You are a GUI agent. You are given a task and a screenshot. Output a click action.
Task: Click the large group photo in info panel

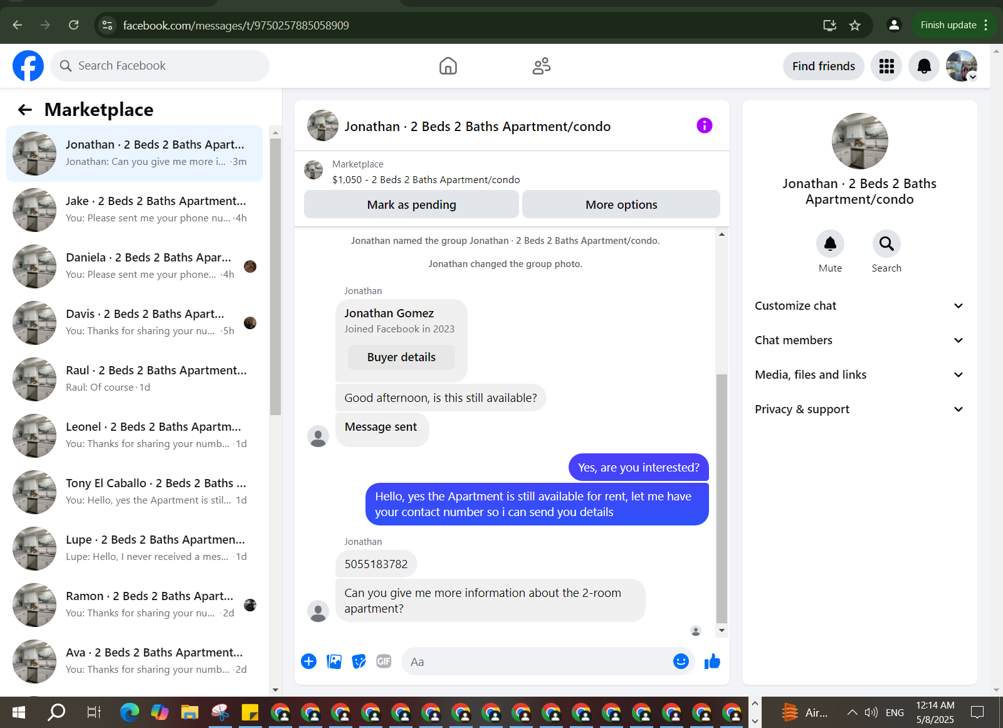click(x=859, y=141)
